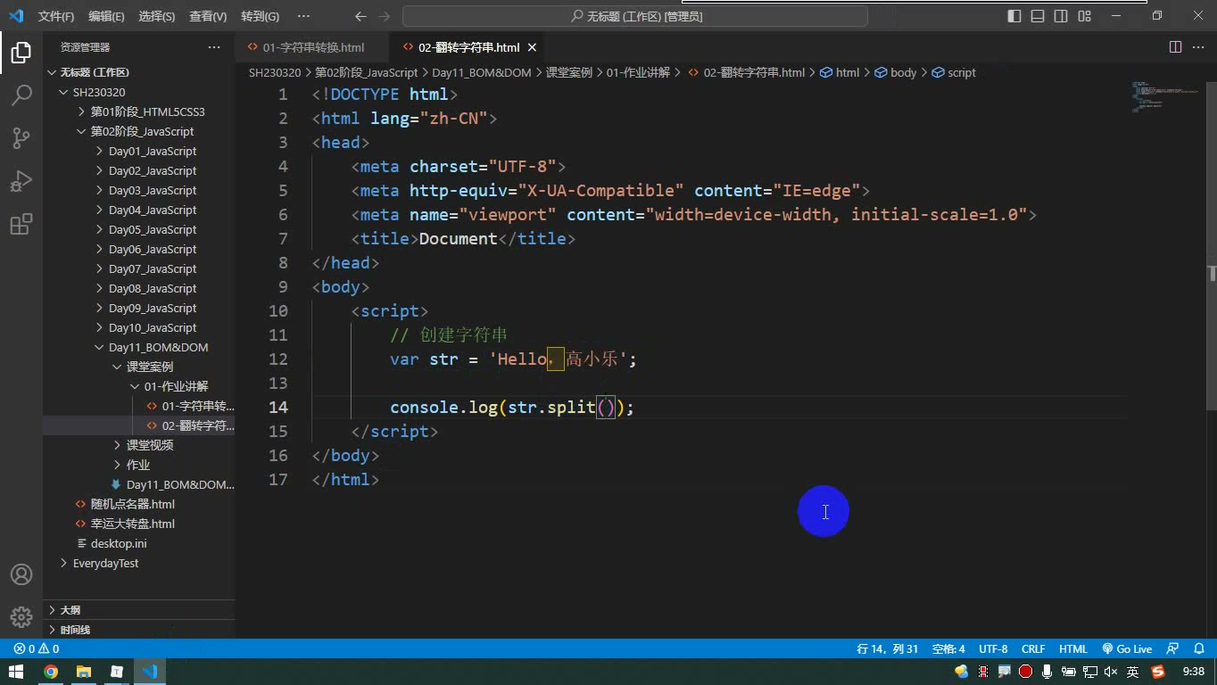
Task: Go back using the navigation arrow
Action: pos(360,16)
